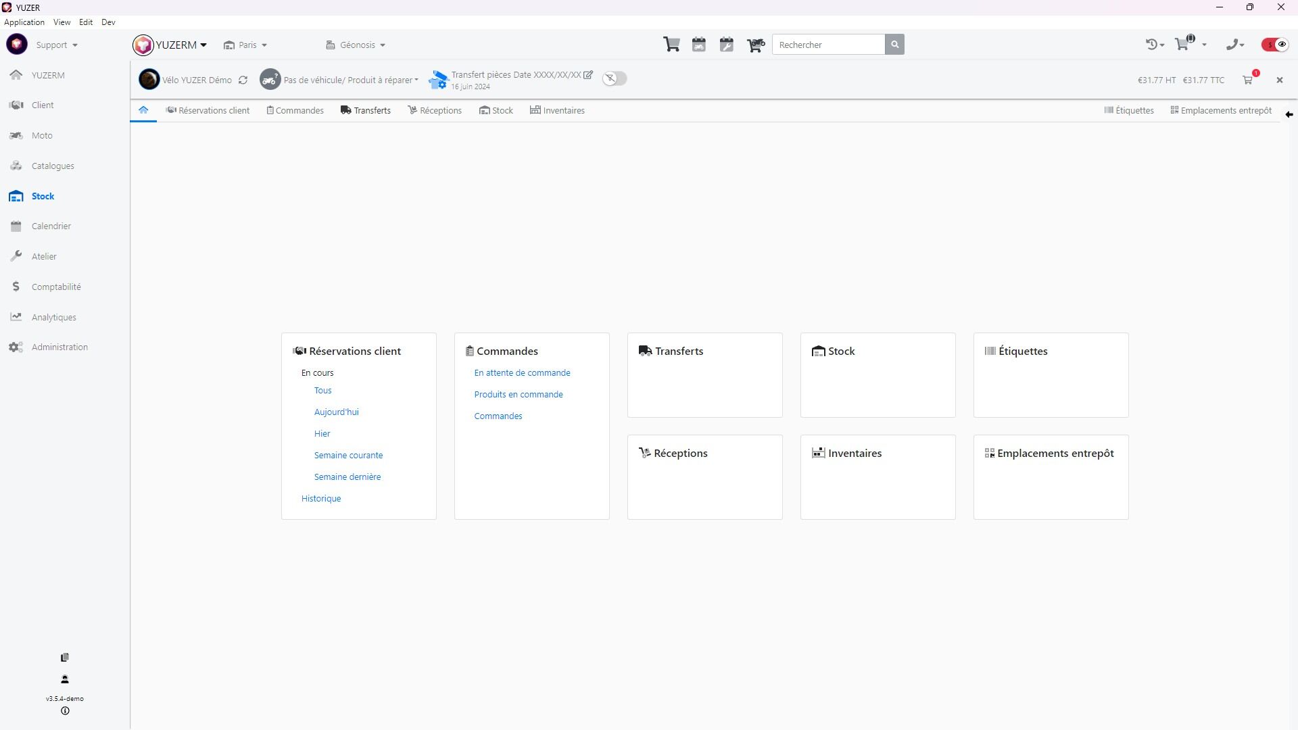Edit the Transfert pièces title
The width and height of the screenshot is (1298, 730).
[x=588, y=75]
